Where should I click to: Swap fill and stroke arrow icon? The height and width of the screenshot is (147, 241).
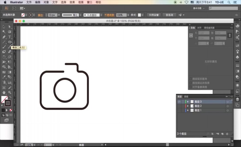coord(10,97)
